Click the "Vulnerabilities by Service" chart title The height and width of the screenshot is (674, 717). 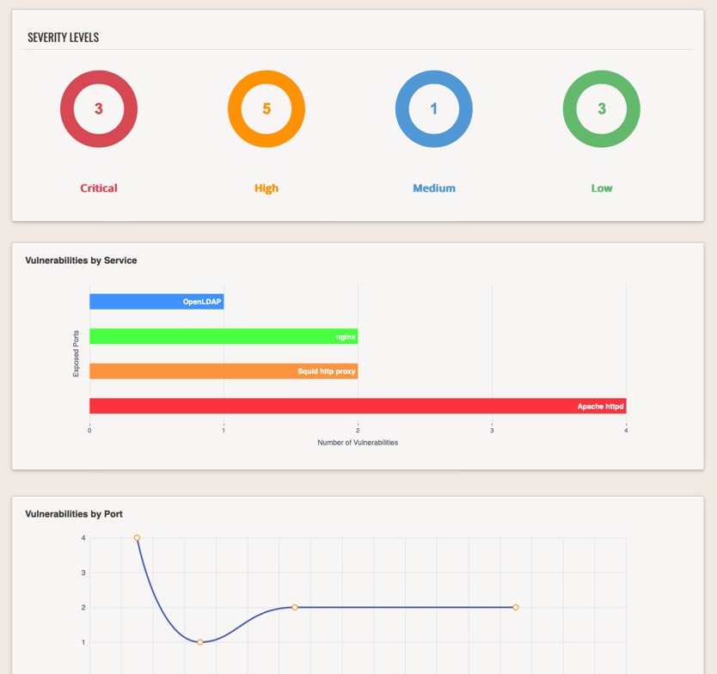pos(81,260)
